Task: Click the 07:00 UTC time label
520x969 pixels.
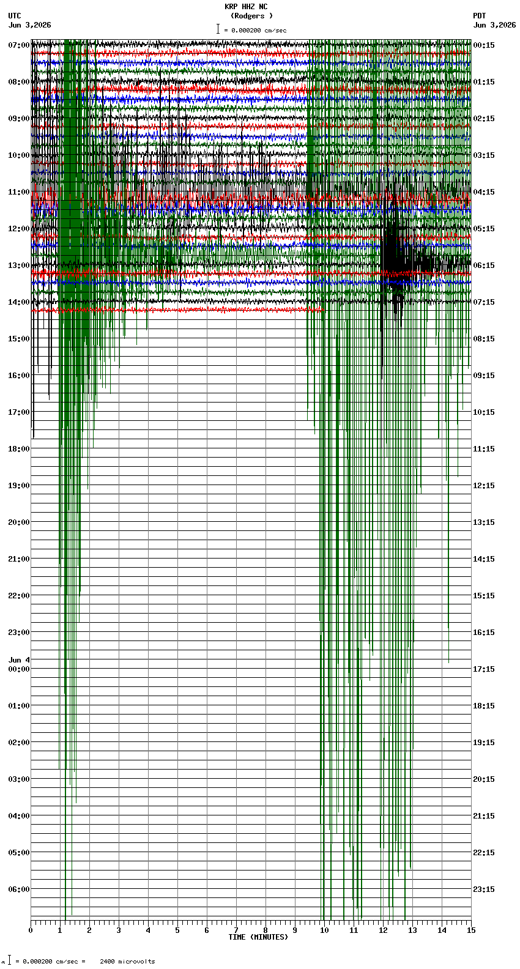Action: point(19,45)
